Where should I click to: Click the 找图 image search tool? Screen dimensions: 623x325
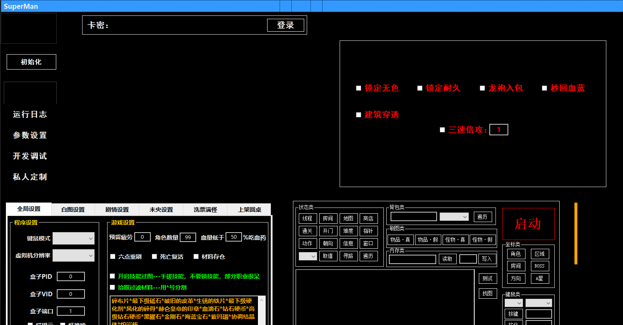pos(488,293)
